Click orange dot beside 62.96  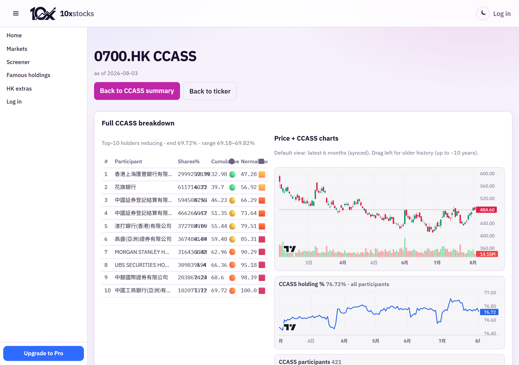click(232, 252)
